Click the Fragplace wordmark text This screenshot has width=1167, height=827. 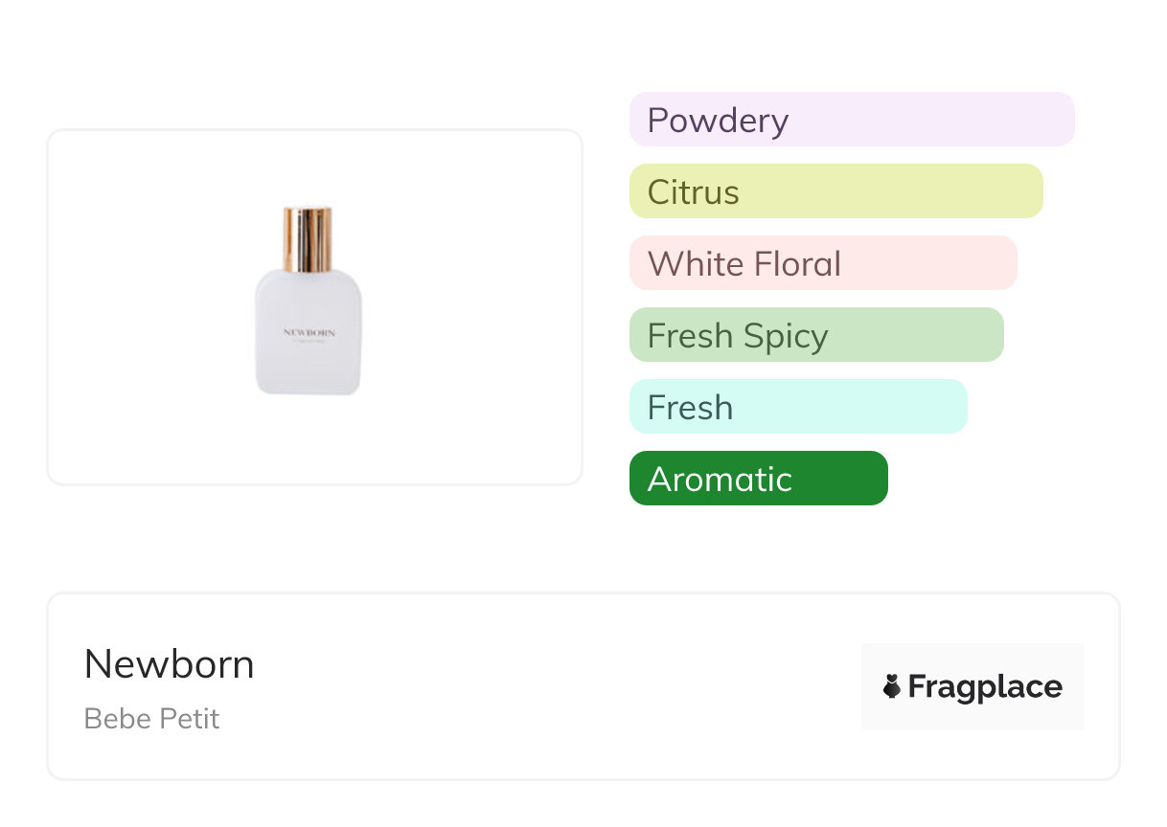(x=985, y=686)
